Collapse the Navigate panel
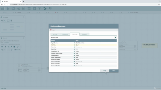The width and height of the screenshot is (161, 90). coord(23,17)
